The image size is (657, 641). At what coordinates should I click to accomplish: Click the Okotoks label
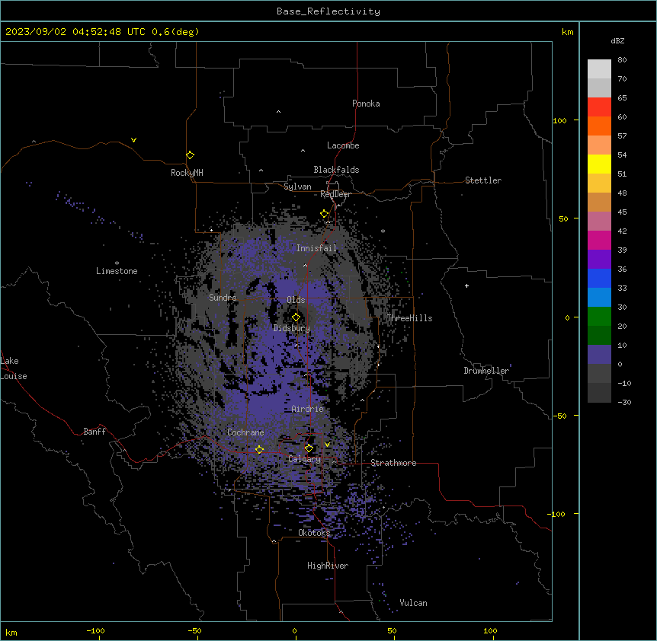(x=314, y=533)
